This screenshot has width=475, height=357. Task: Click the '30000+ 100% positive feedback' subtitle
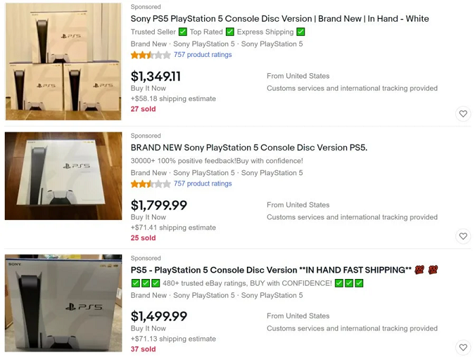coord(216,161)
